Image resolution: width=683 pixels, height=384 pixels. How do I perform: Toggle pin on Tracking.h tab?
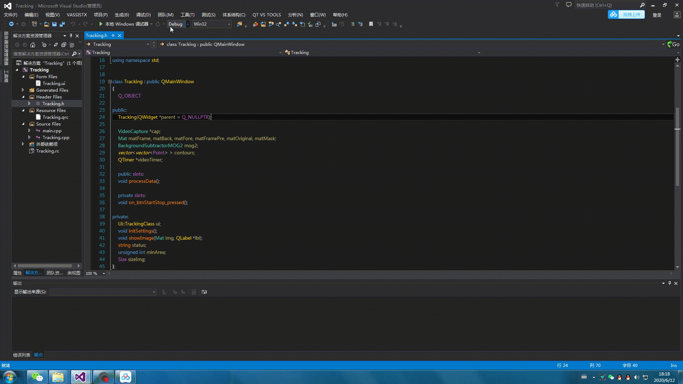point(113,36)
